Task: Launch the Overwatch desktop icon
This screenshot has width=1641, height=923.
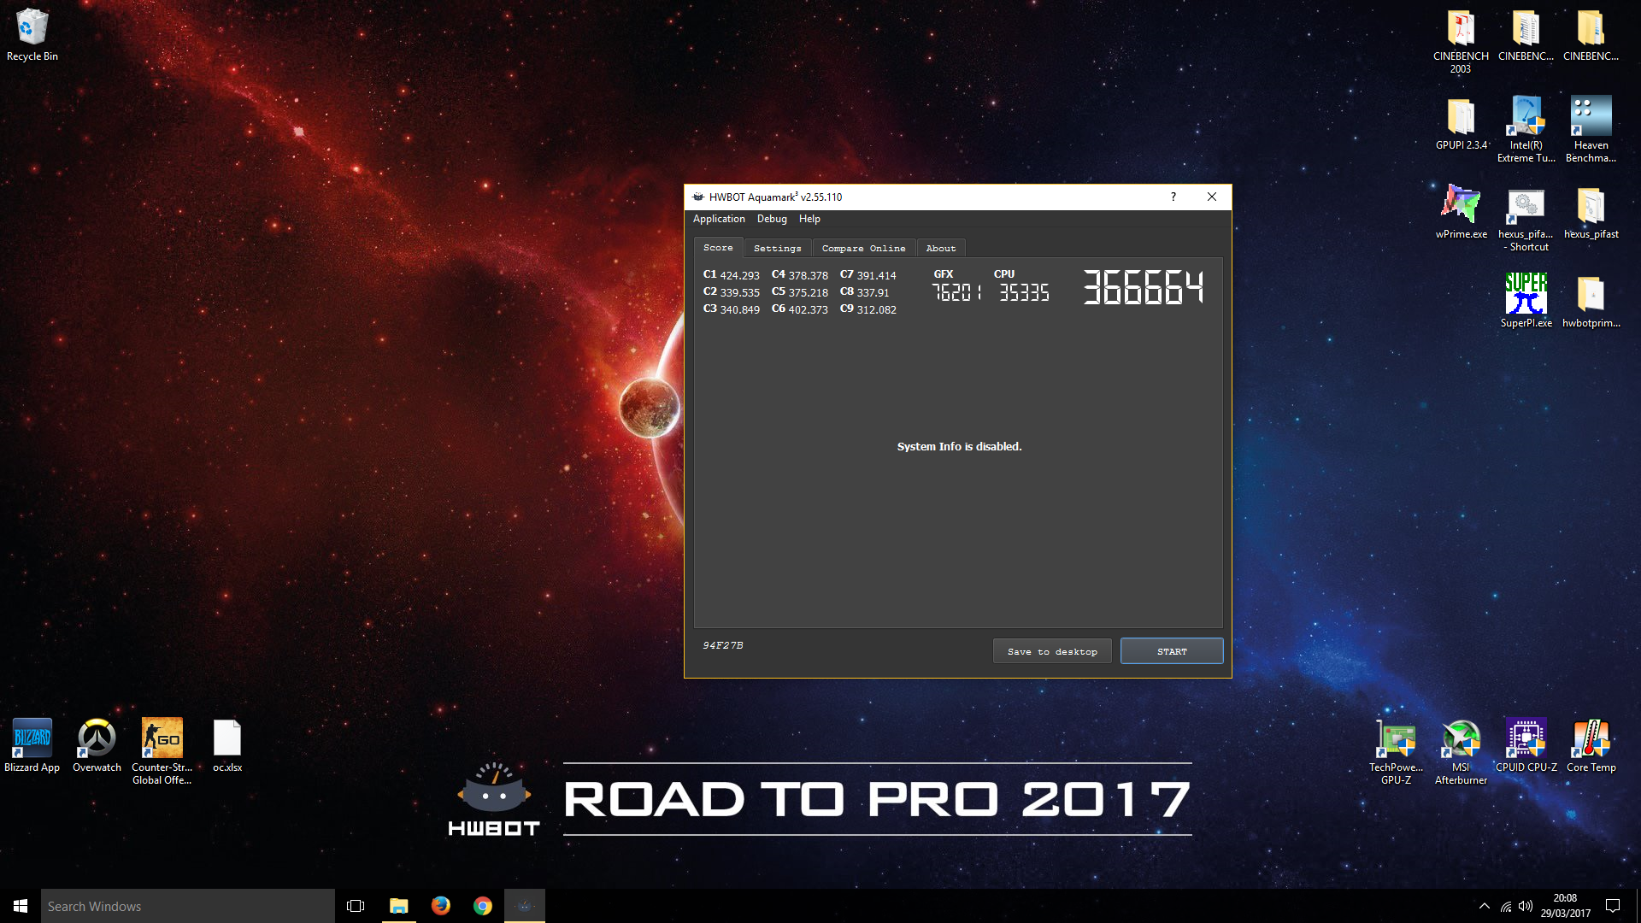Action: [x=97, y=746]
